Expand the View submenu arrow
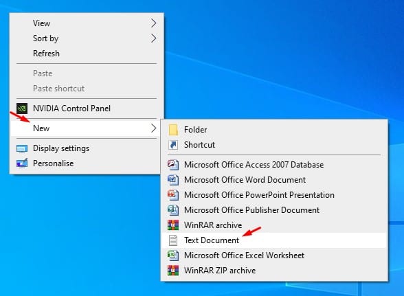This screenshot has width=404, height=296. tap(154, 23)
